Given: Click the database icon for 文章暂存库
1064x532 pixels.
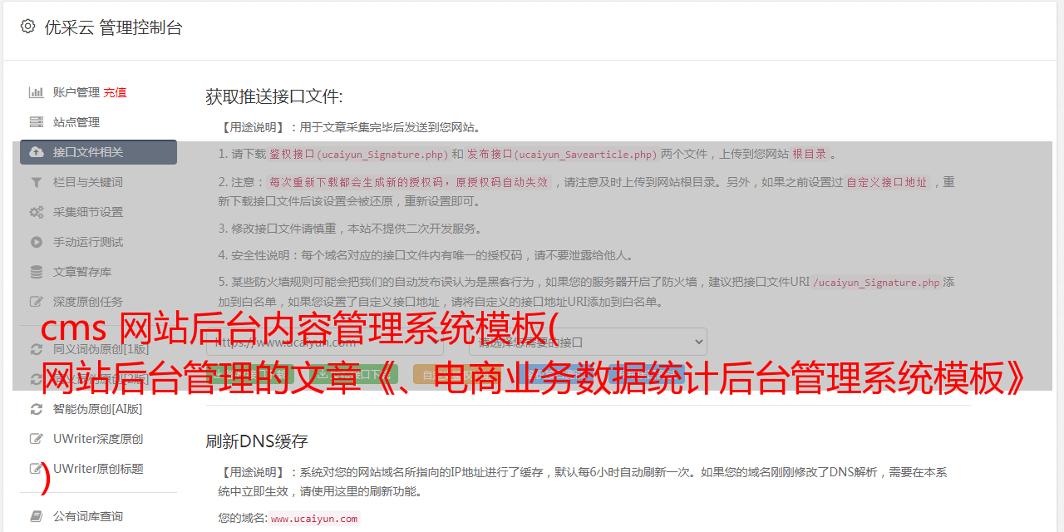Looking at the screenshot, I should click(x=37, y=272).
